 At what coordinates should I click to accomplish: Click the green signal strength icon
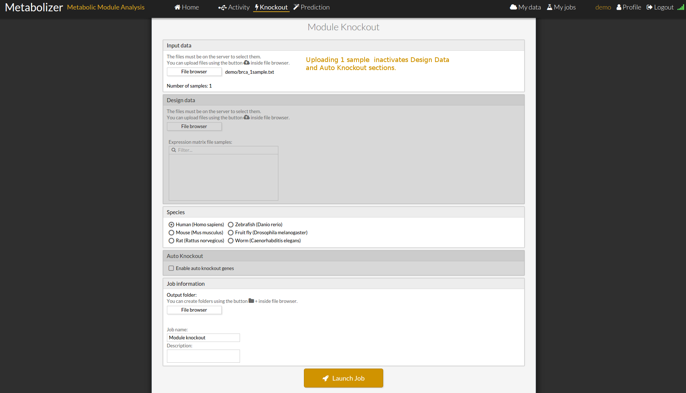click(681, 7)
